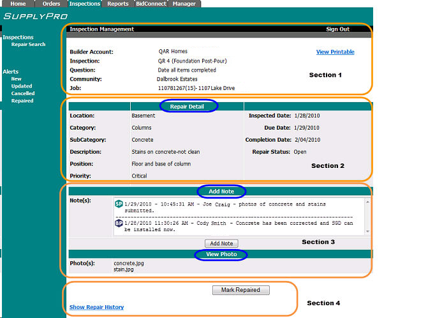Select the Inspections tab
The width and height of the screenshot is (435, 318).
click(x=85, y=4)
